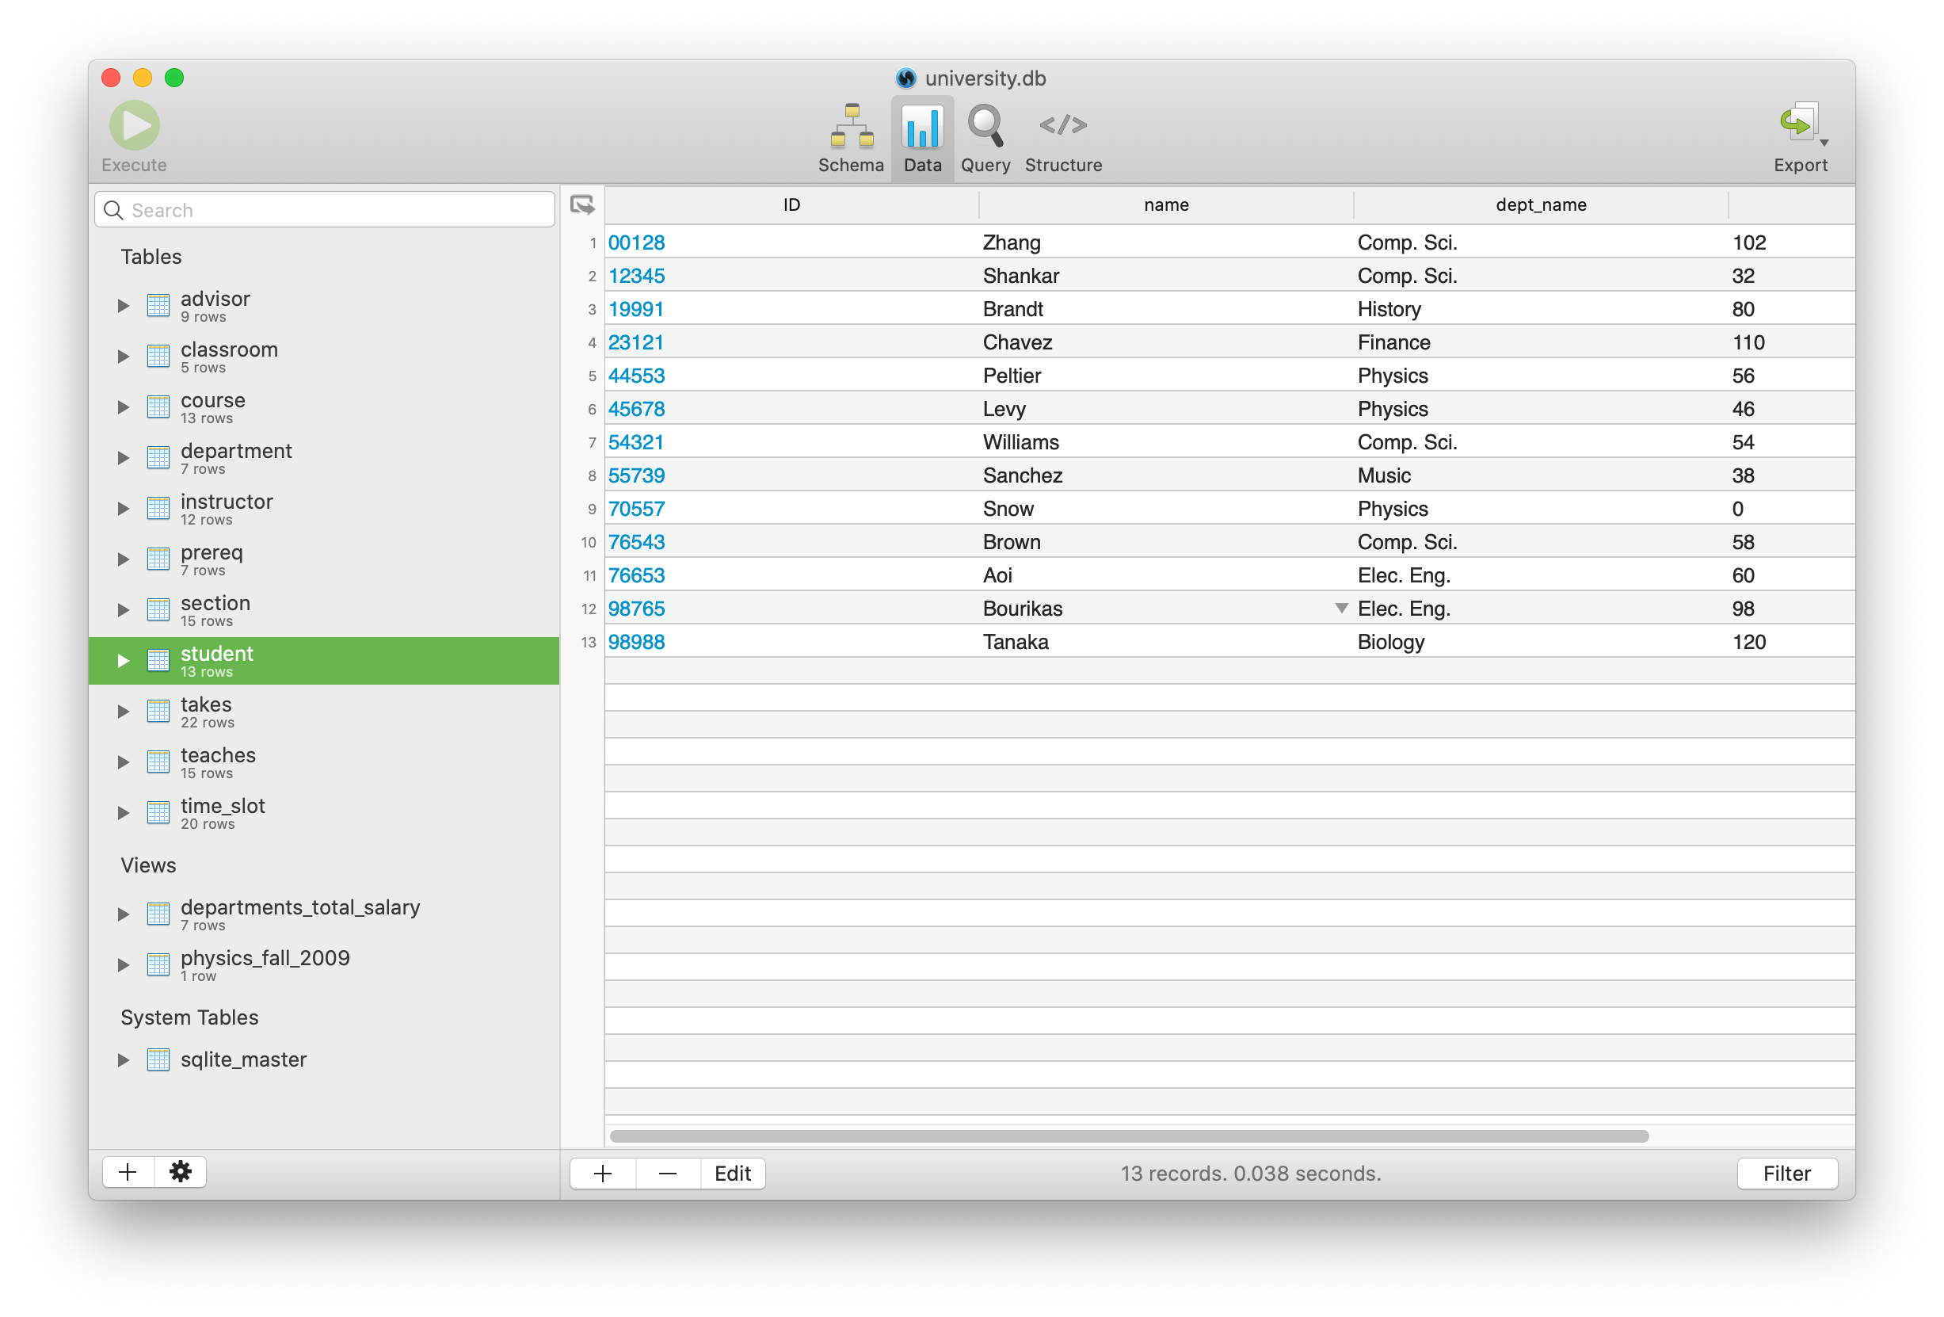Image resolution: width=1944 pixels, height=1317 pixels.
Task: Click student ID link 00128
Action: click(637, 242)
